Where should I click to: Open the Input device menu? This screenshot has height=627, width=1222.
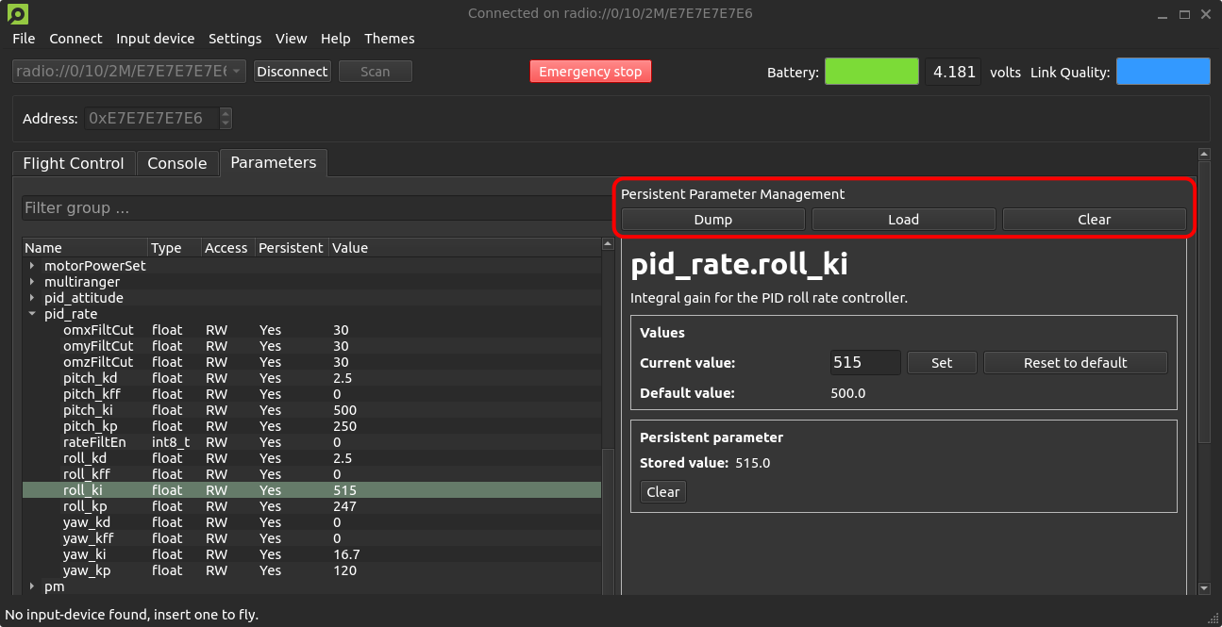click(155, 39)
